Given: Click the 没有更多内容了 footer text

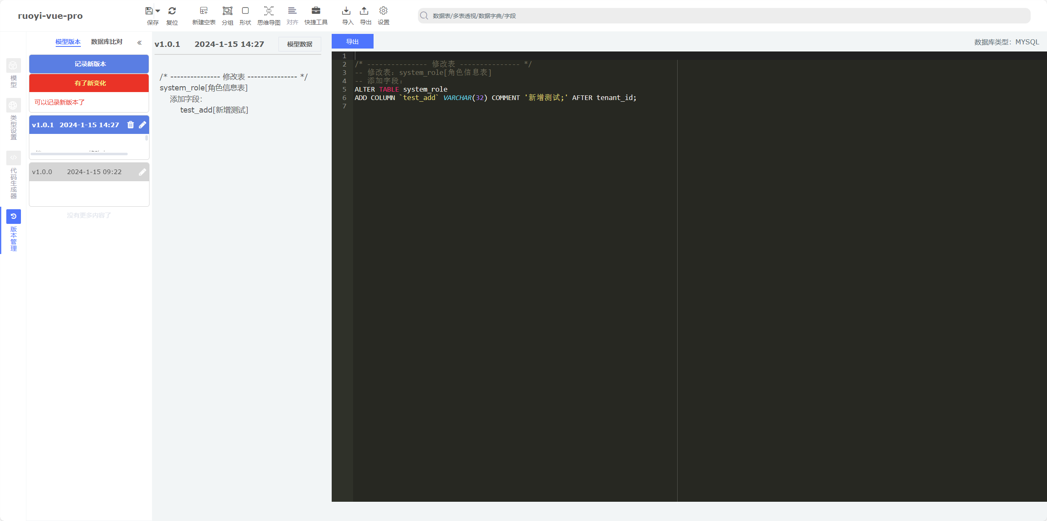Looking at the screenshot, I should coord(89,216).
